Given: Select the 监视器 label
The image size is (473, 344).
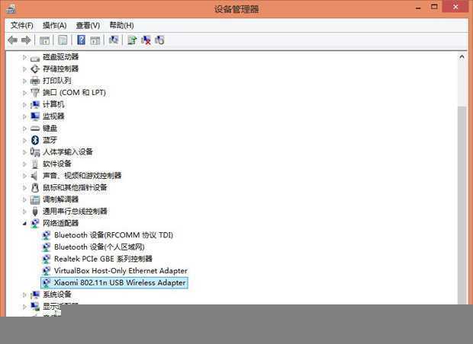Looking at the screenshot, I should [53, 116].
